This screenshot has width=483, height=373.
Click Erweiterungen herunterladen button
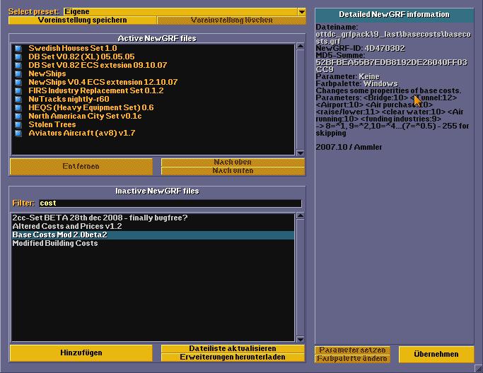point(233,357)
